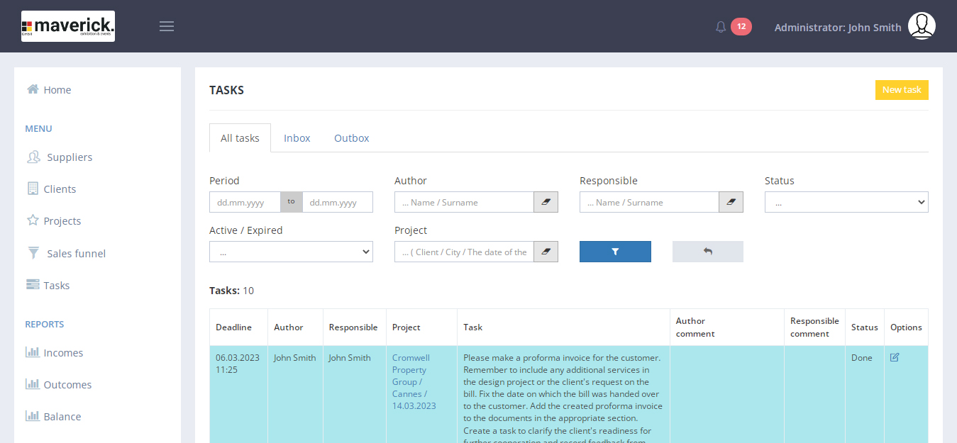Open the Status dropdown
957x443 pixels.
tap(846, 202)
